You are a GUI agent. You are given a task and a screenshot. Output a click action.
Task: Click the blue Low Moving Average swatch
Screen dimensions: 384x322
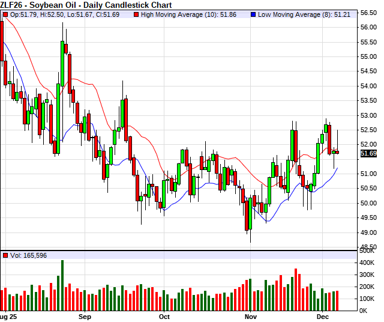(253, 14)
